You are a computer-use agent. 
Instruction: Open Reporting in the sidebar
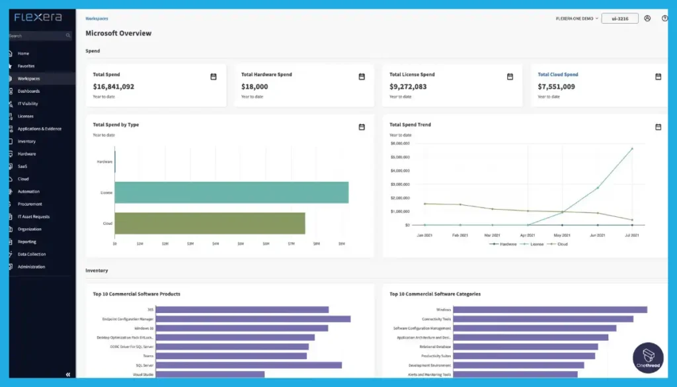click(x=26, y=241)
